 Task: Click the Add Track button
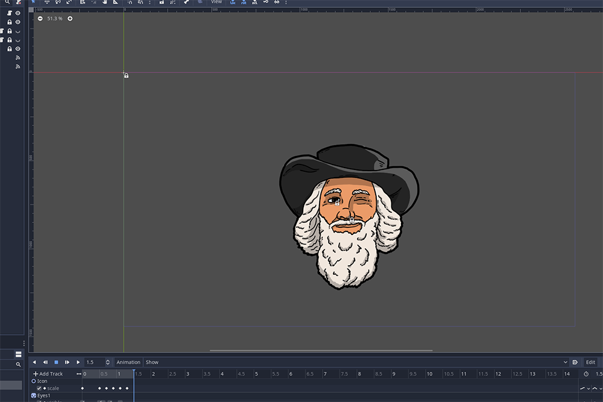pyautogui.click(x=48, y=374)
